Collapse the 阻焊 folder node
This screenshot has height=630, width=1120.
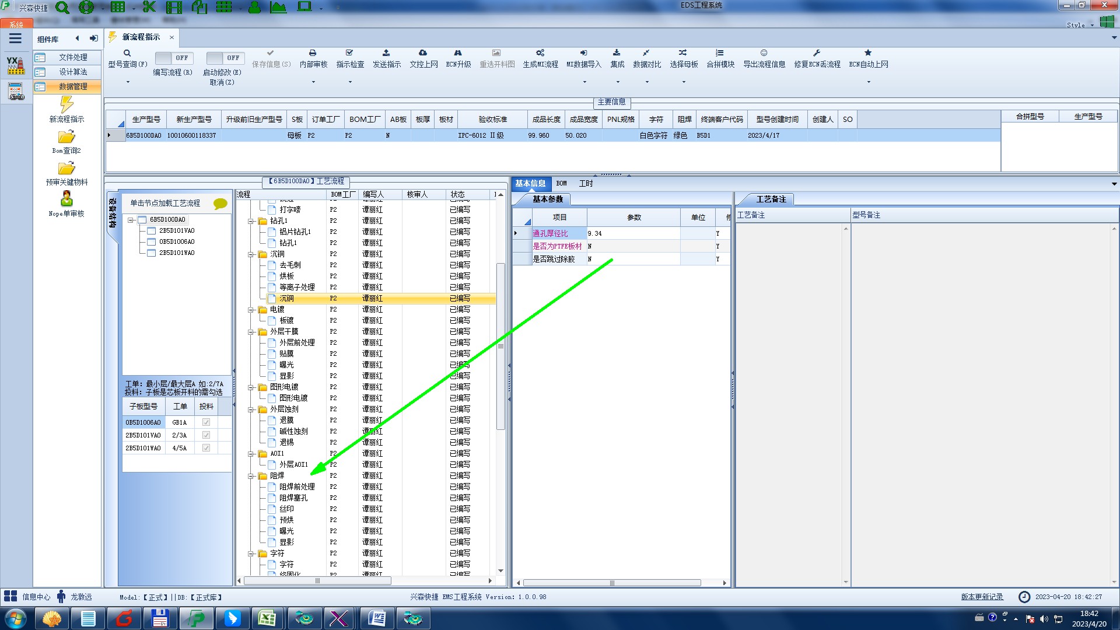coord(251,476)
